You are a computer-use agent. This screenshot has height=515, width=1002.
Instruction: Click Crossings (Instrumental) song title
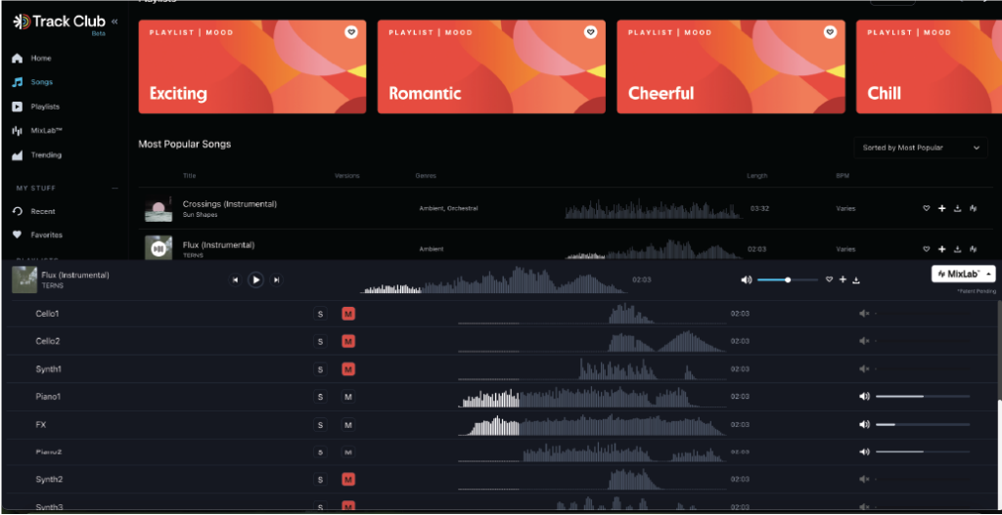pos(229,204)
